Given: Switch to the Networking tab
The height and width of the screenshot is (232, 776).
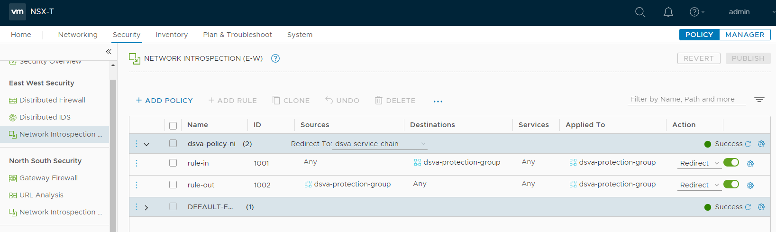Looking at the screenshot, I should tap(78, 35).
